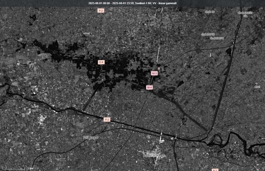Click the P-2 shield on the dark canal line

coord(107,120)
